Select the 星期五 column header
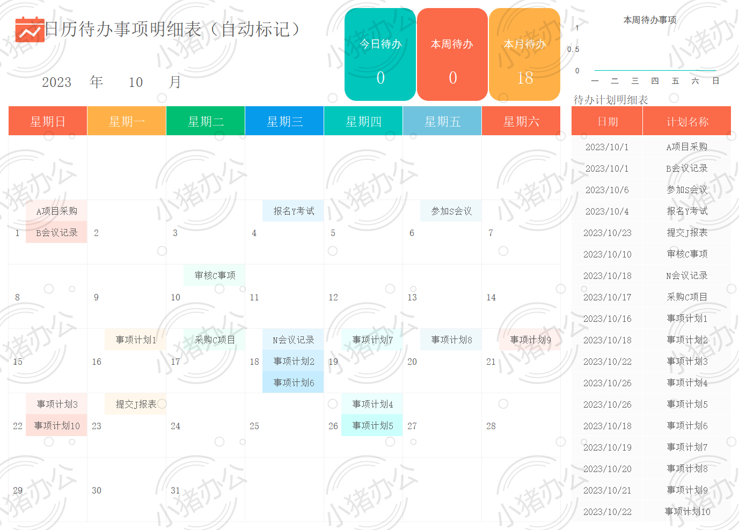The width and height of the screenshot is (739, 530). point(442,121)
